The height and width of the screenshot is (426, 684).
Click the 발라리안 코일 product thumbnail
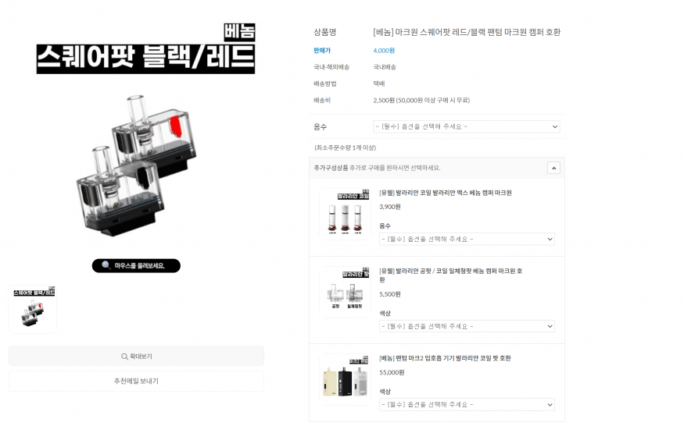coord(345,214)
